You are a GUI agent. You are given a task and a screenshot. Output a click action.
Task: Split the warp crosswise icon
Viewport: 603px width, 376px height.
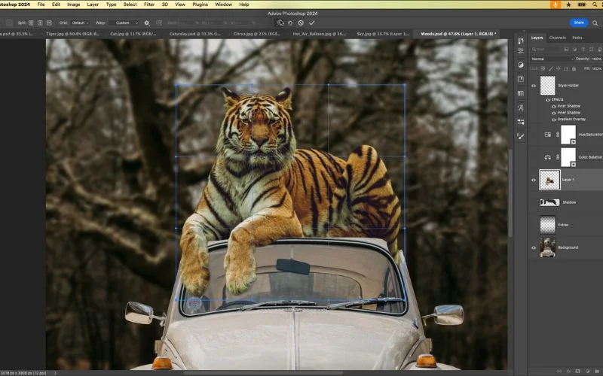(31, 23)
